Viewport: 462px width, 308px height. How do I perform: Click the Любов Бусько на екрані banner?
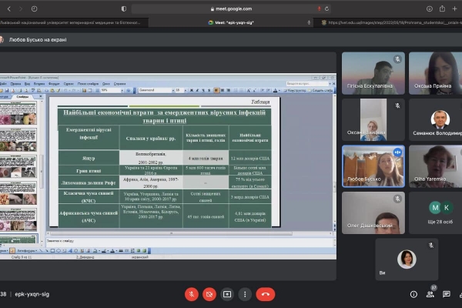pos(38,39)
